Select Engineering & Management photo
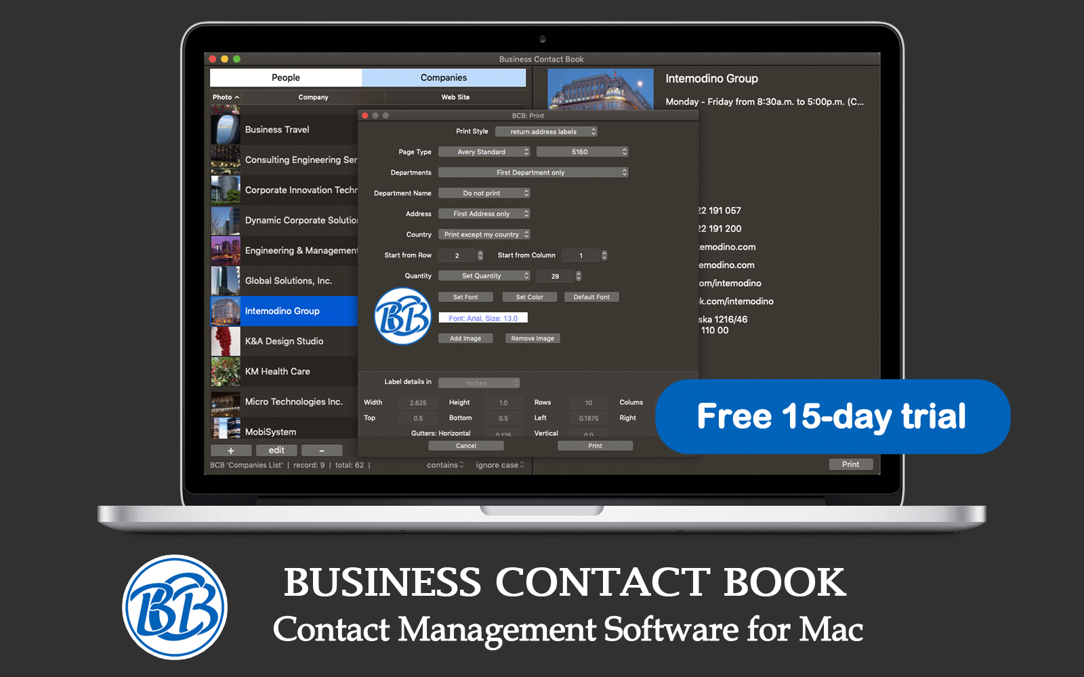 pyautogui.click(x=226, y=250)
